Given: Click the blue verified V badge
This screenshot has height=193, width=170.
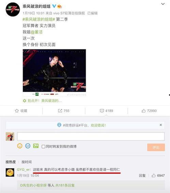Looking at the screenshot, I should 54,6.
